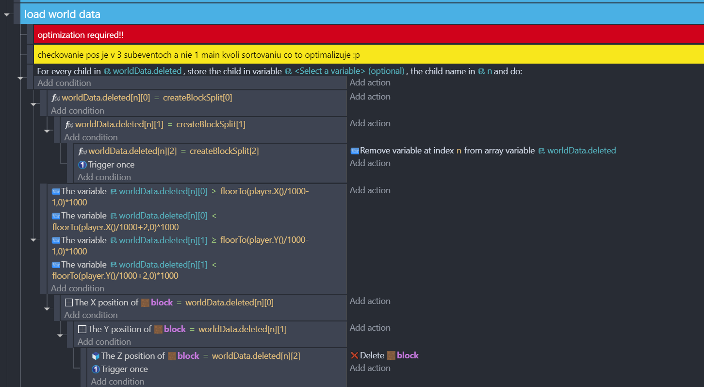Image resolution: width=704 pixels, height=387 pixels.
Task: Click the Trigger once icon under createBlockSplit[2]
Action: tap(82, 165)
